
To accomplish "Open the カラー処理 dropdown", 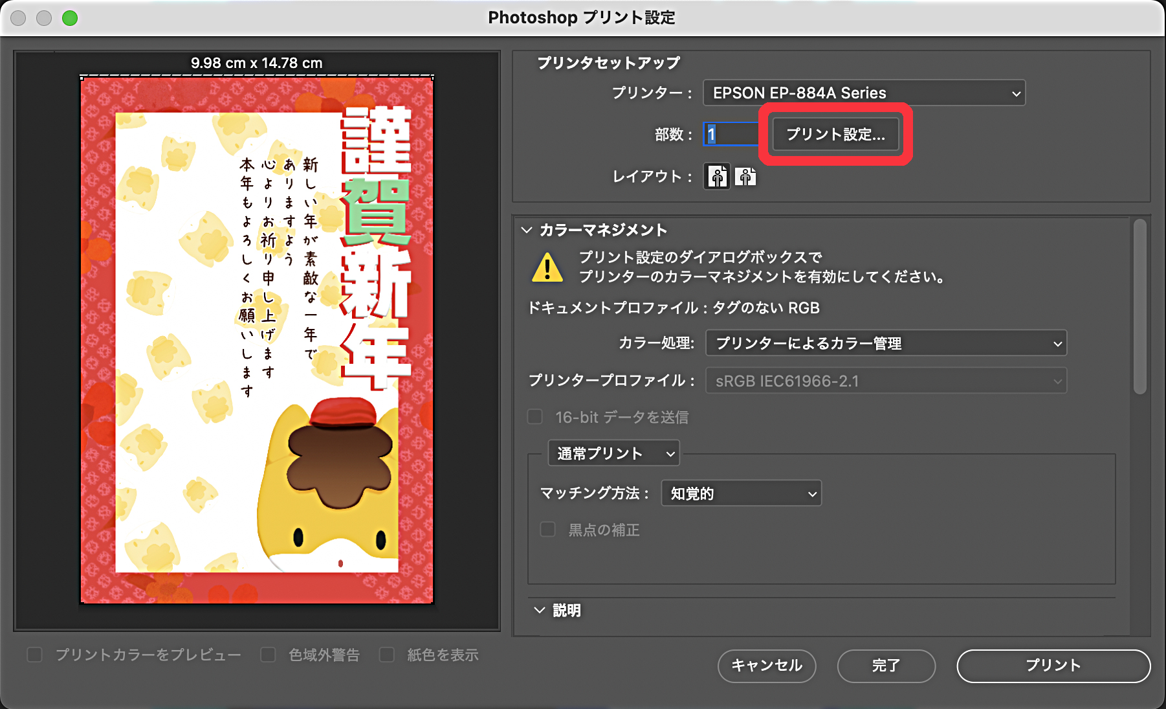I will [885, 343].
